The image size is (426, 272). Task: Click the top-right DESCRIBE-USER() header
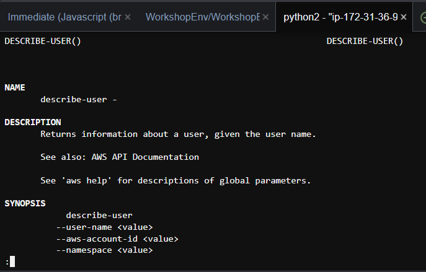tap(365, 41)
